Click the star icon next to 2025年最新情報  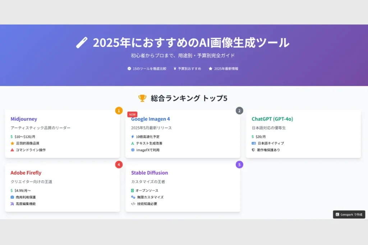(211, 69)
